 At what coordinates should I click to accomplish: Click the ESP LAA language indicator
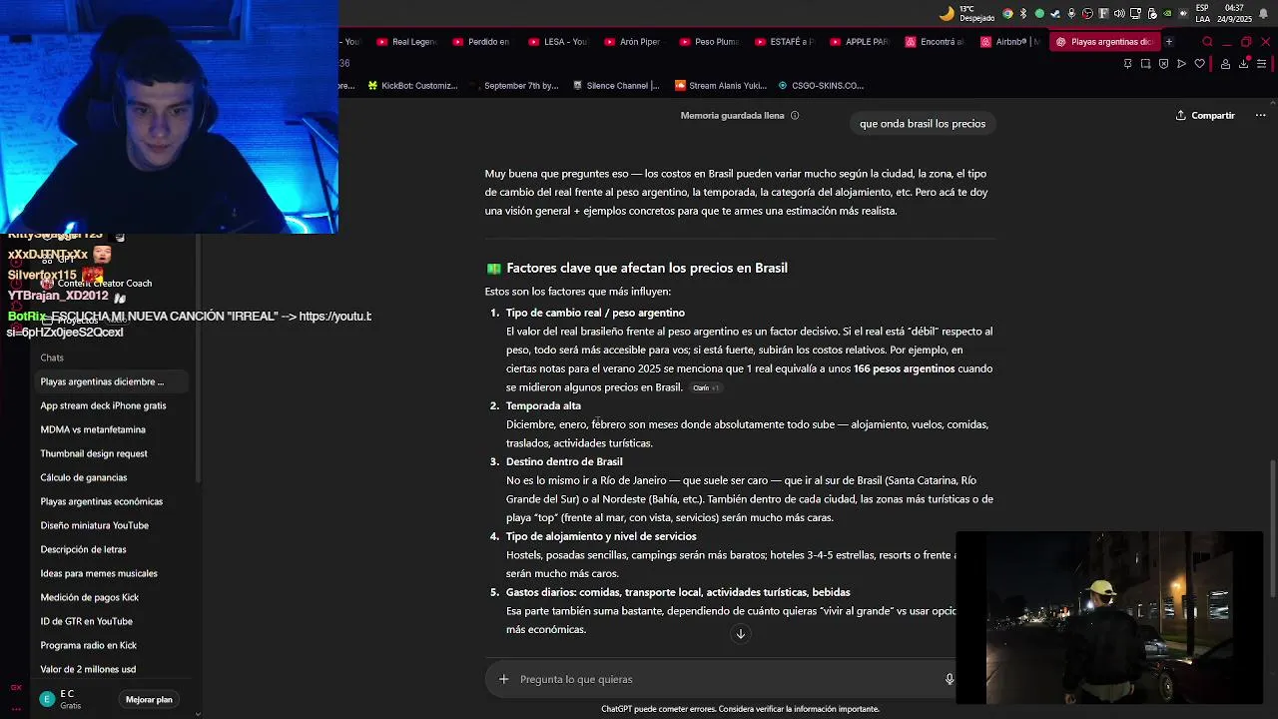click(1203, 13)
